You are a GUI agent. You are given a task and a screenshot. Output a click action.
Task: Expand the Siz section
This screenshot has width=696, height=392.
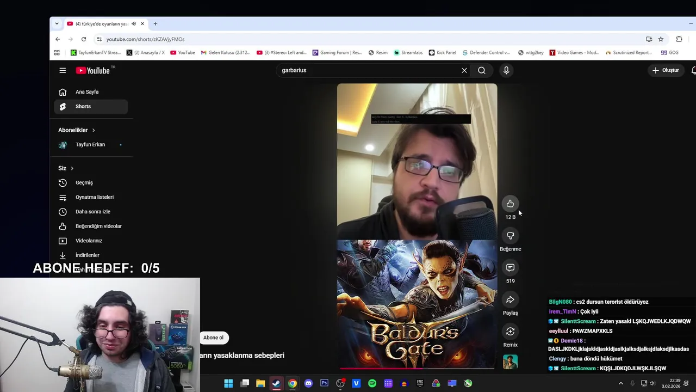click(x=66, y=168)
